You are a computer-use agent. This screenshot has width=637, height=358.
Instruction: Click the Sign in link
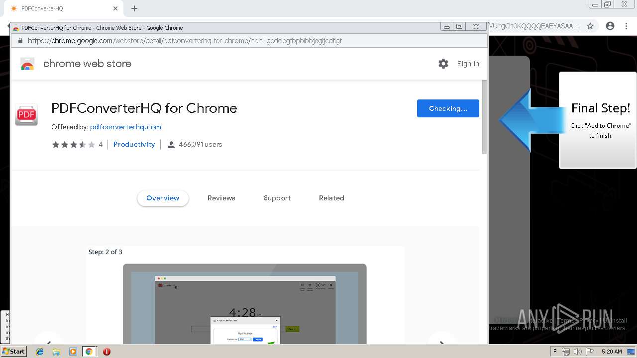pos(468,64)
